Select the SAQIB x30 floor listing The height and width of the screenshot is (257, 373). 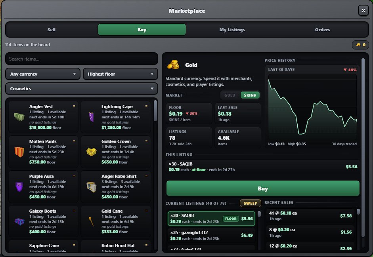(211, 219)
